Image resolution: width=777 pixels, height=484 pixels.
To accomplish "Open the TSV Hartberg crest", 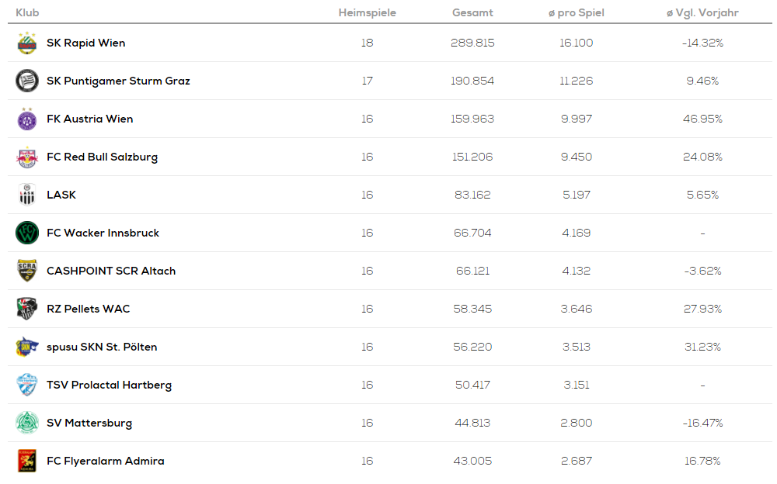I will 27,385.
